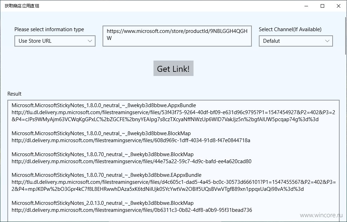Minimize the window

[306, 6]
